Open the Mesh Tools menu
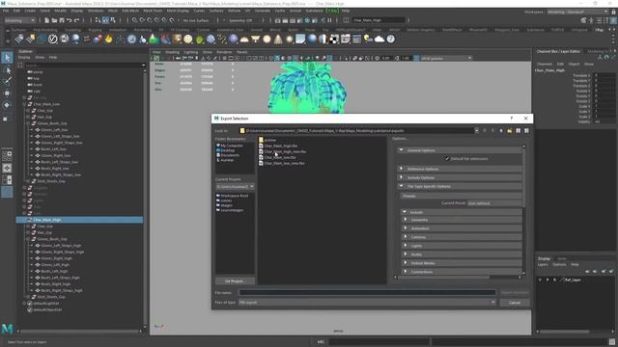618x347 pixels. pos(153,11)
